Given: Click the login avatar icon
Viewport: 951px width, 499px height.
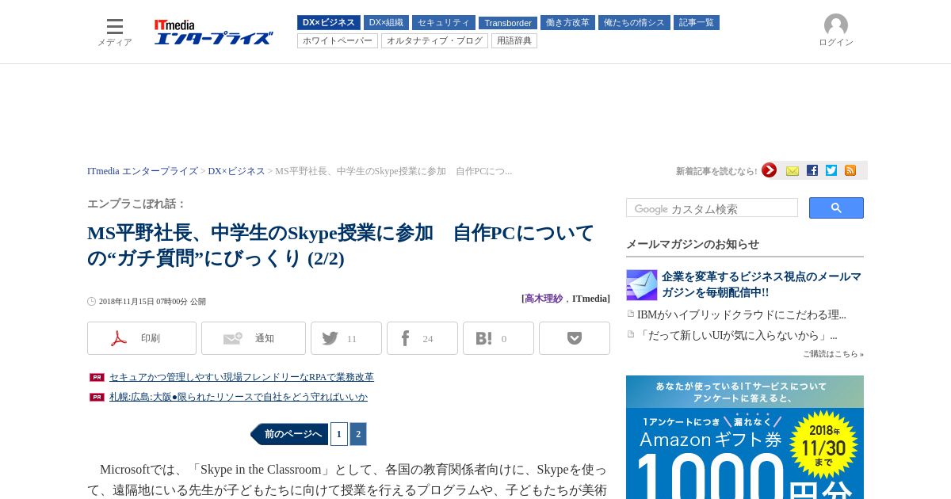Looking at the screenshot, I should 836,25.
